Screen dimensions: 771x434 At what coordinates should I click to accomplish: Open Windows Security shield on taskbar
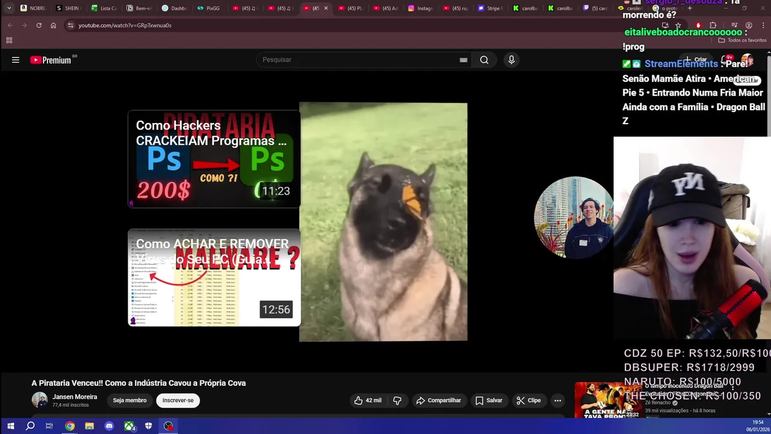point(148,426)
